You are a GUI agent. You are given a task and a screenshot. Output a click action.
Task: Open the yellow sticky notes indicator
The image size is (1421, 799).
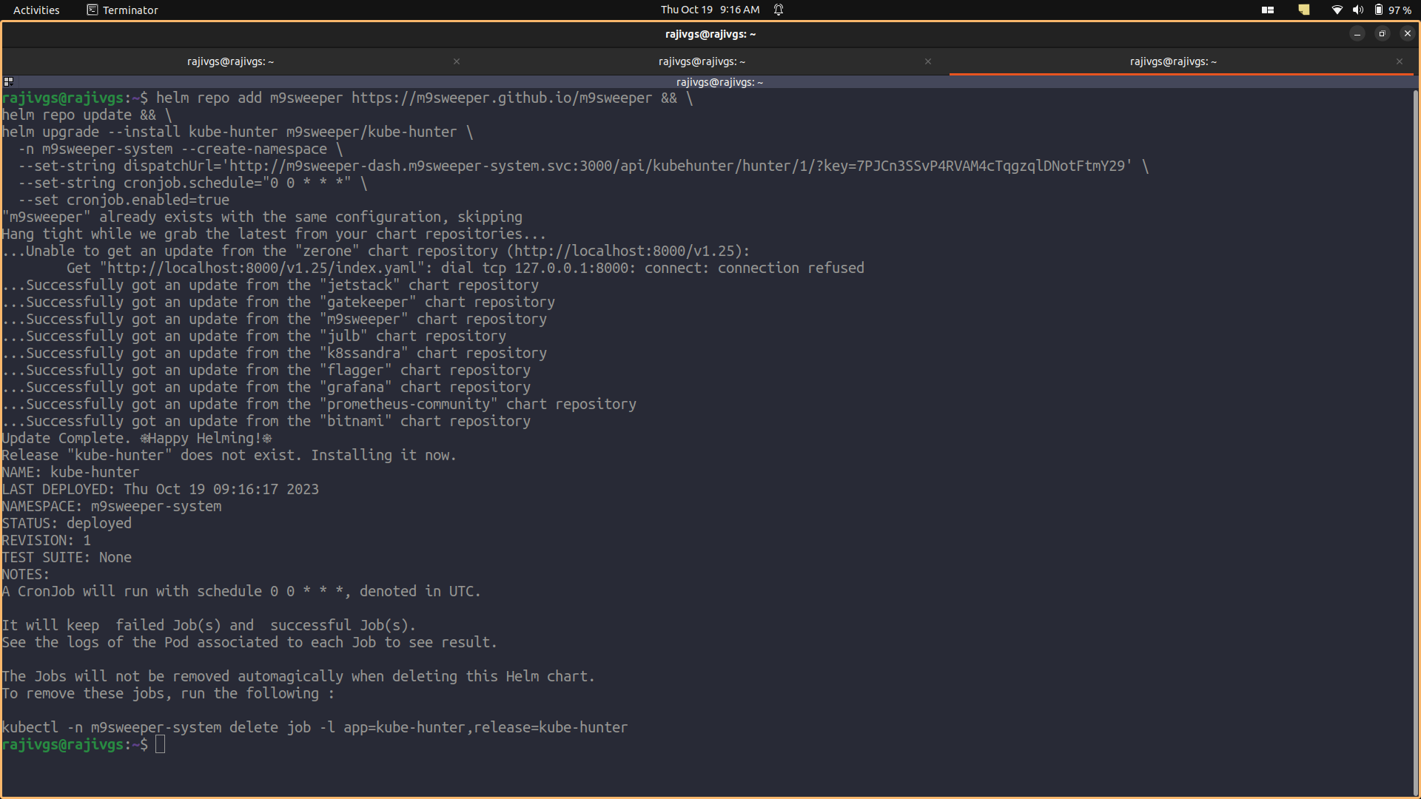pyautogui.click(x=1304, y=10)
